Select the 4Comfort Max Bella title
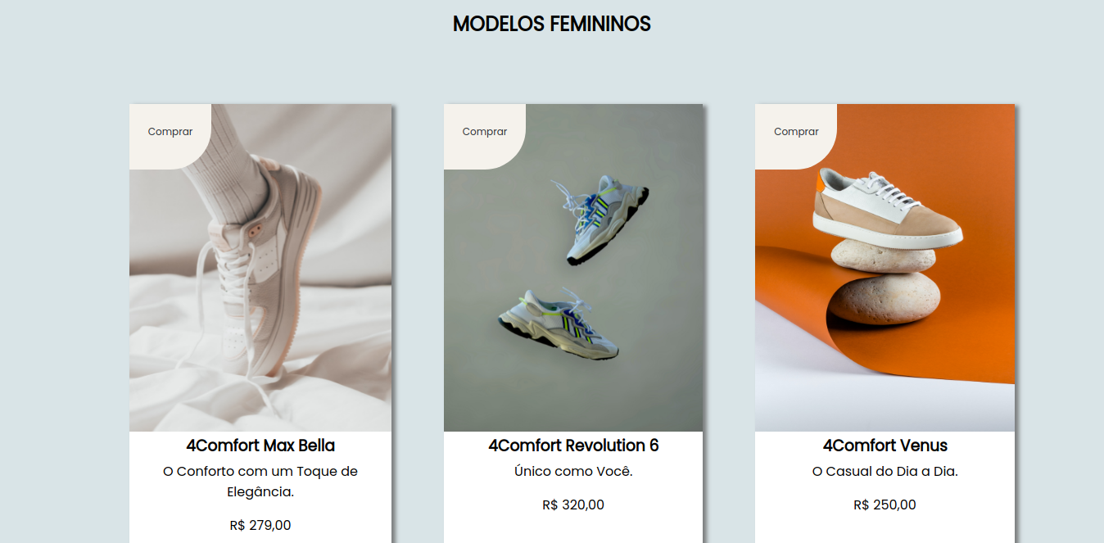The image size is (1104, 543). tap(260, 446)
